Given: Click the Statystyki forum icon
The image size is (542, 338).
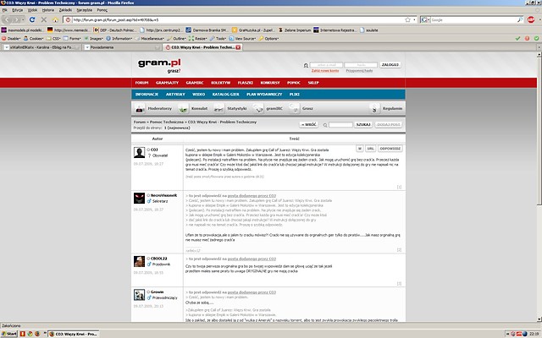Looking at the screenshot, I should [218, 109].
